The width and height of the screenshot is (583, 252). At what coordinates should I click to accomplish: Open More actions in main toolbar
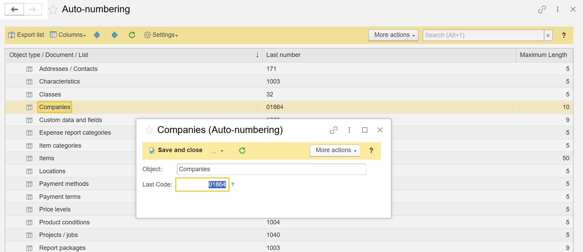(x=393, y=35)
